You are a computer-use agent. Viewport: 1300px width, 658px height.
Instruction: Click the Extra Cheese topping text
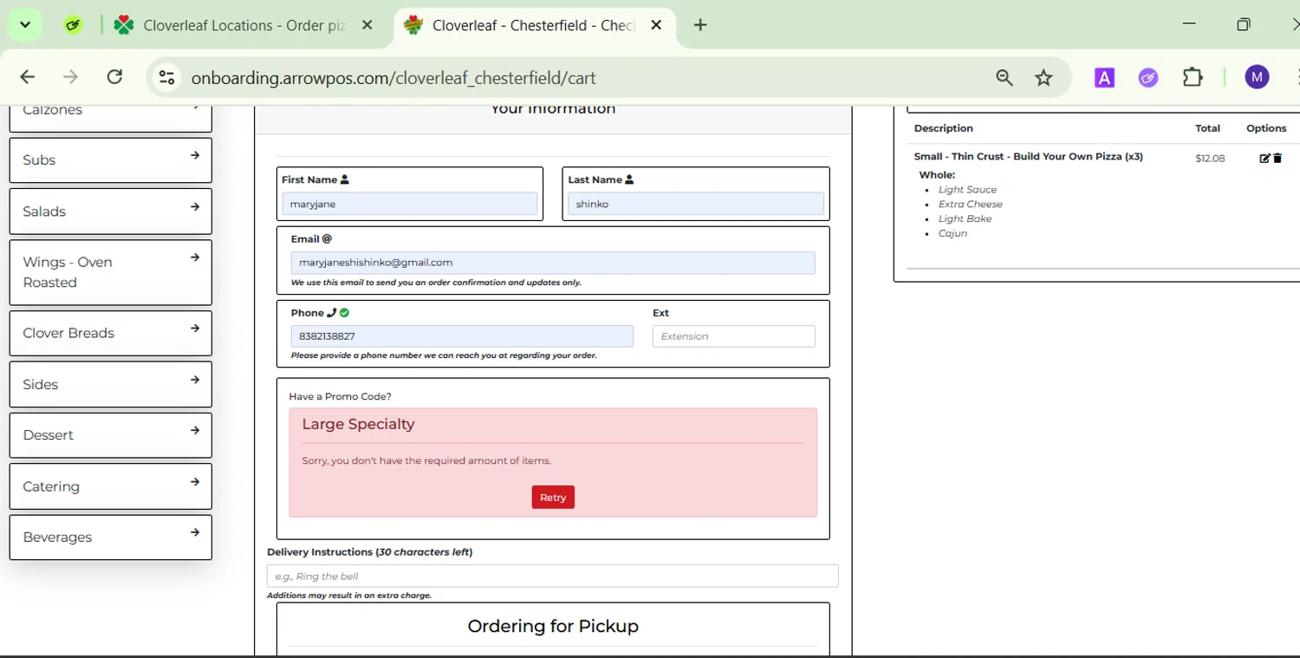971,205
